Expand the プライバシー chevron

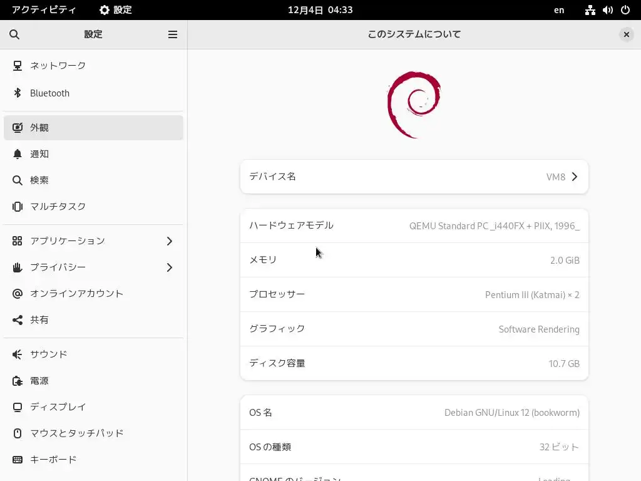(x=169, y=267)
